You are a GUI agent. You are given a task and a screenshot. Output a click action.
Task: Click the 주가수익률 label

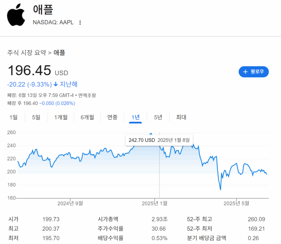coord(111,229)
